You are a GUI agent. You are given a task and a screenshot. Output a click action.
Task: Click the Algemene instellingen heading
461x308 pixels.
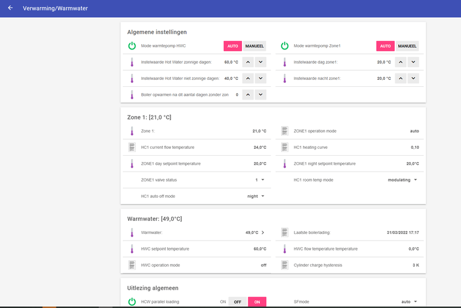coord(157,32)
